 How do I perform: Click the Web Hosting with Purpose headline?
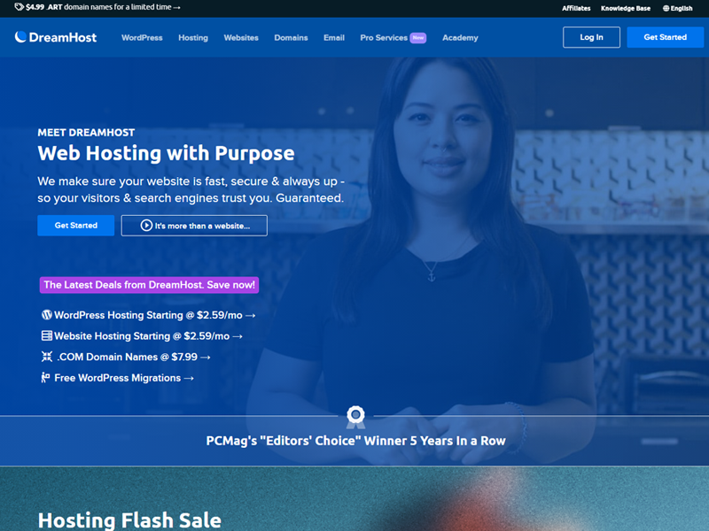pos(166,153)
